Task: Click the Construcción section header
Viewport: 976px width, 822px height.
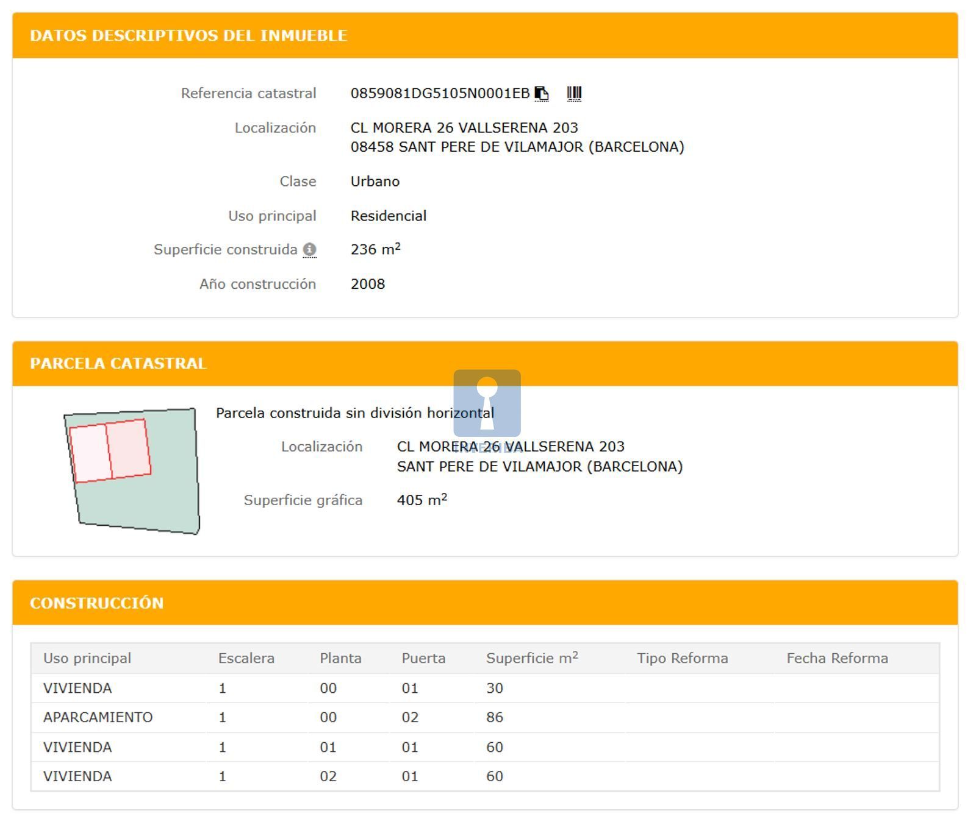Action: 97,603
